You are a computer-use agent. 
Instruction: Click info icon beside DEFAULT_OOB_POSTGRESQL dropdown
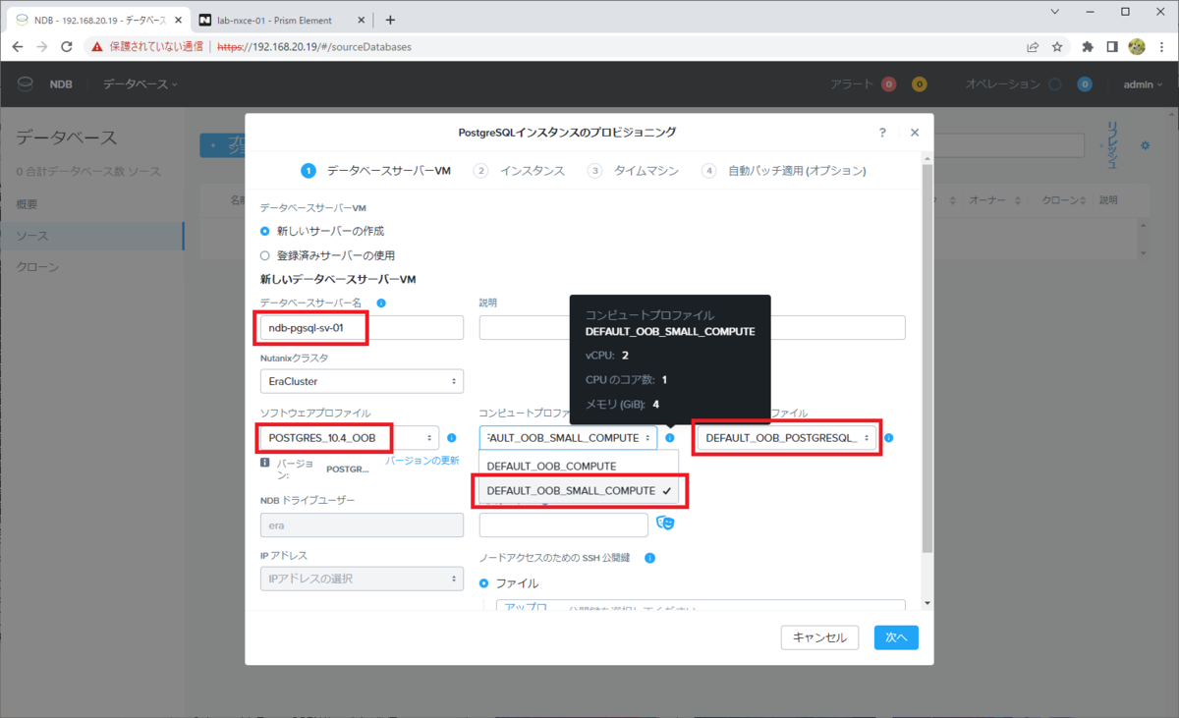tap(888, 438)
